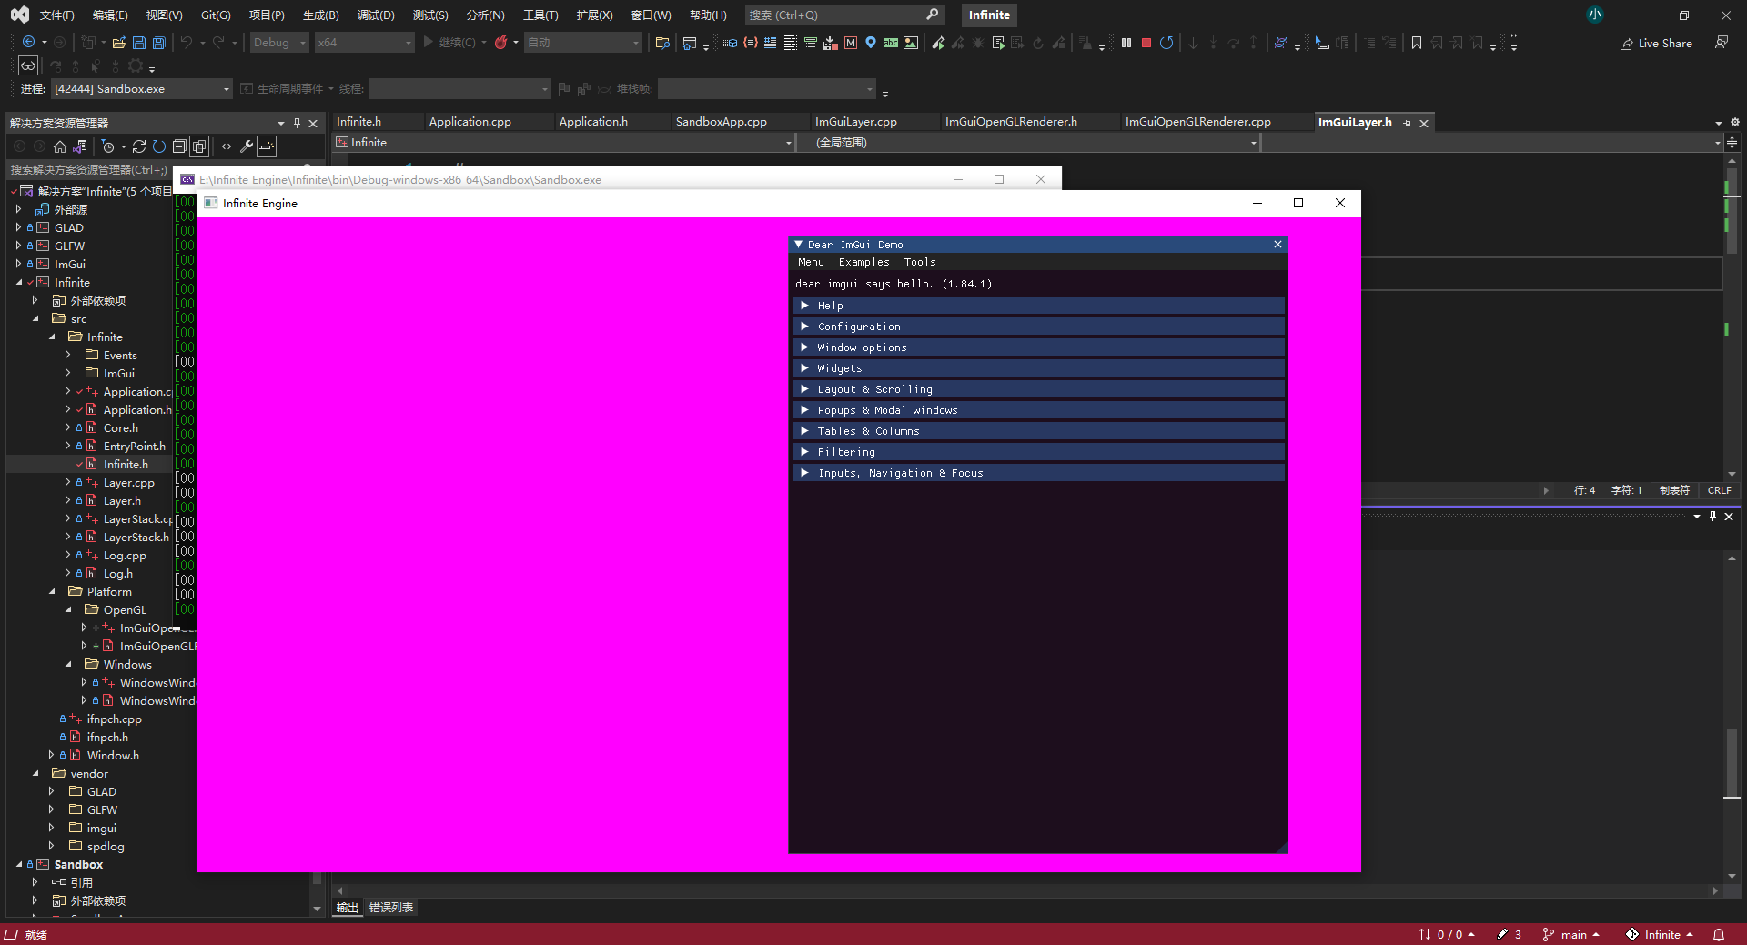The height and width of the screenshot is (945, 1747).
Task: Expand the Events folder under Infinite
Action: pyautogui.click(x=67, y=355)
